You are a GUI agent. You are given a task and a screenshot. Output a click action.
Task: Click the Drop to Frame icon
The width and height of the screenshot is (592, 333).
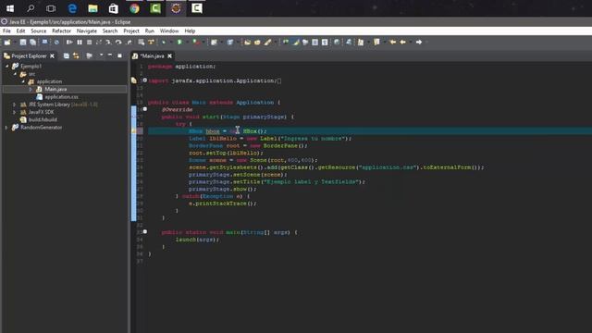(141, 43)
